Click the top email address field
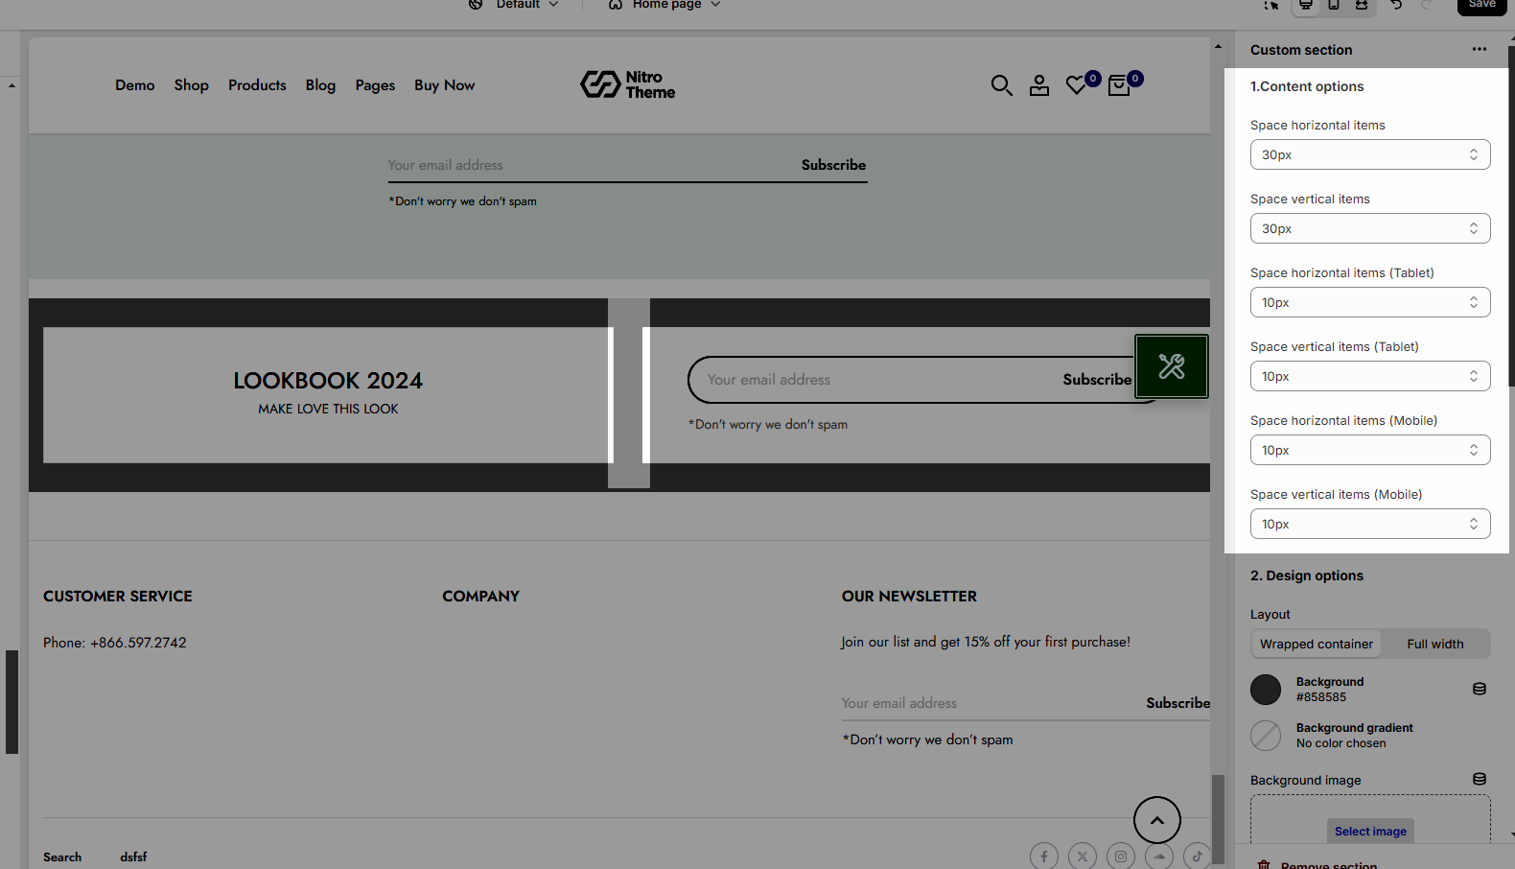Viewport: 1515px width, 869px height. pyautogui.click(x=590, y=165)
